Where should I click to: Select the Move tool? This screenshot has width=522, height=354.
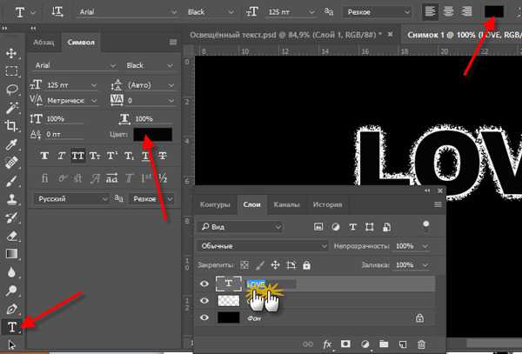coord(11,53)
